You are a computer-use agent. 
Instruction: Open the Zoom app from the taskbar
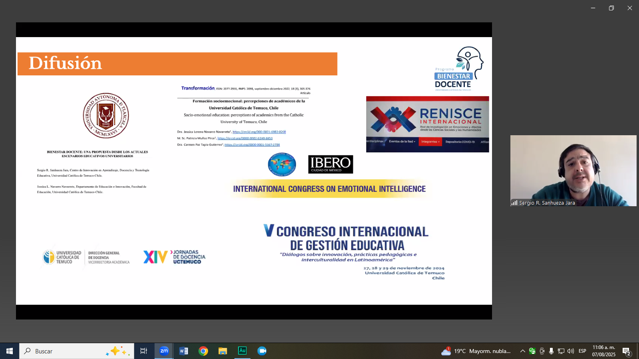pyautogui.click(x=164, y=351)
